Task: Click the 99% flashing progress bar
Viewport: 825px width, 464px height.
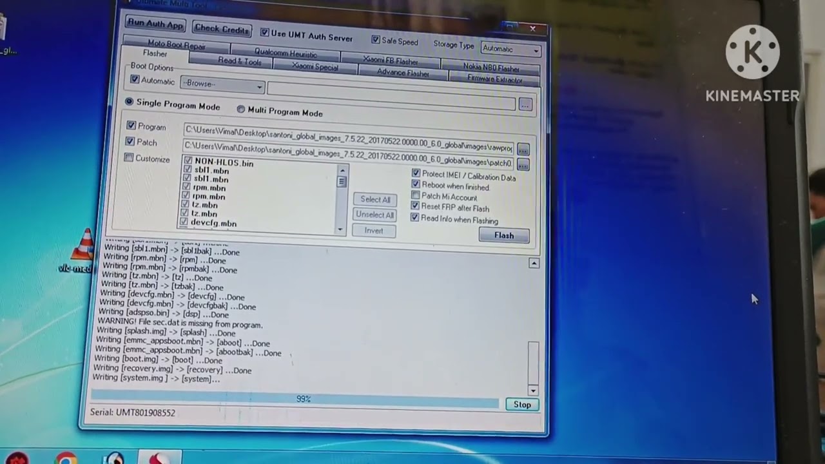Action: 295,399
